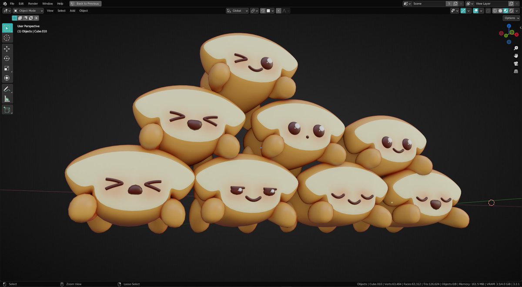Open the pivot point dropdown
This screenshot has width=522, height=287.
click(x=254, y=10)
